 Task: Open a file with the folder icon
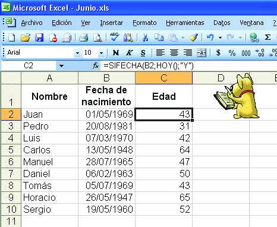click(26, 37)
